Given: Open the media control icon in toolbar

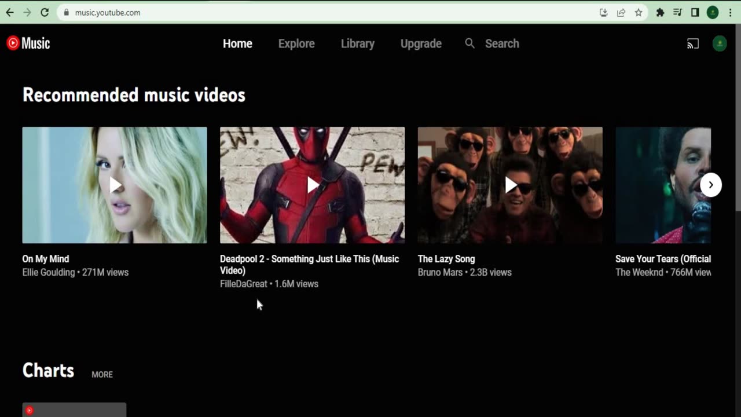Looking at the screenshot, I should click(677, 12).
